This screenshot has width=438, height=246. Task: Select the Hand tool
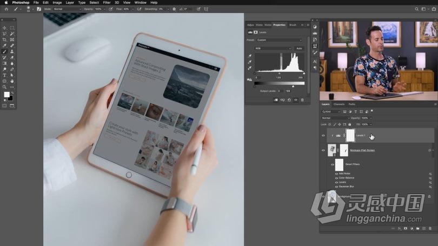[12, 81]
